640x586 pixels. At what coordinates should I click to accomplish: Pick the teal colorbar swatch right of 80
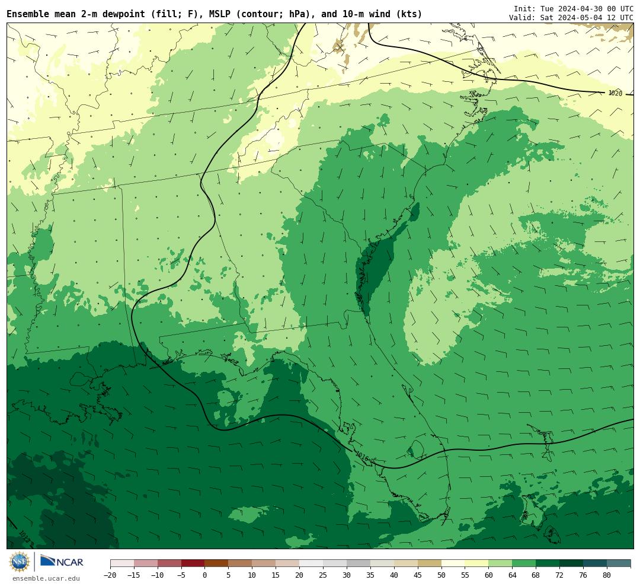619,563
